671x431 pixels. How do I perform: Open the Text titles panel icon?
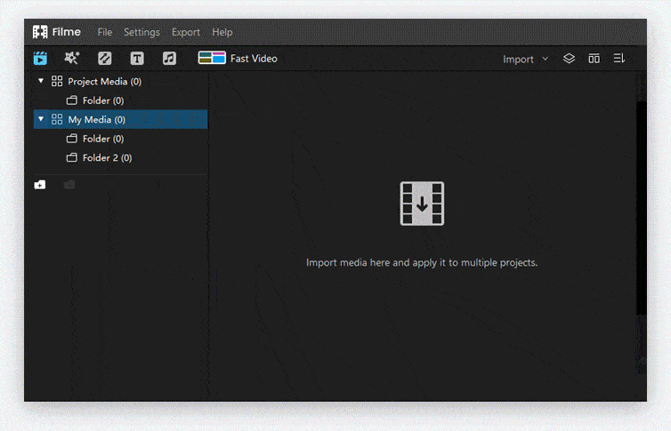point(137,59)
